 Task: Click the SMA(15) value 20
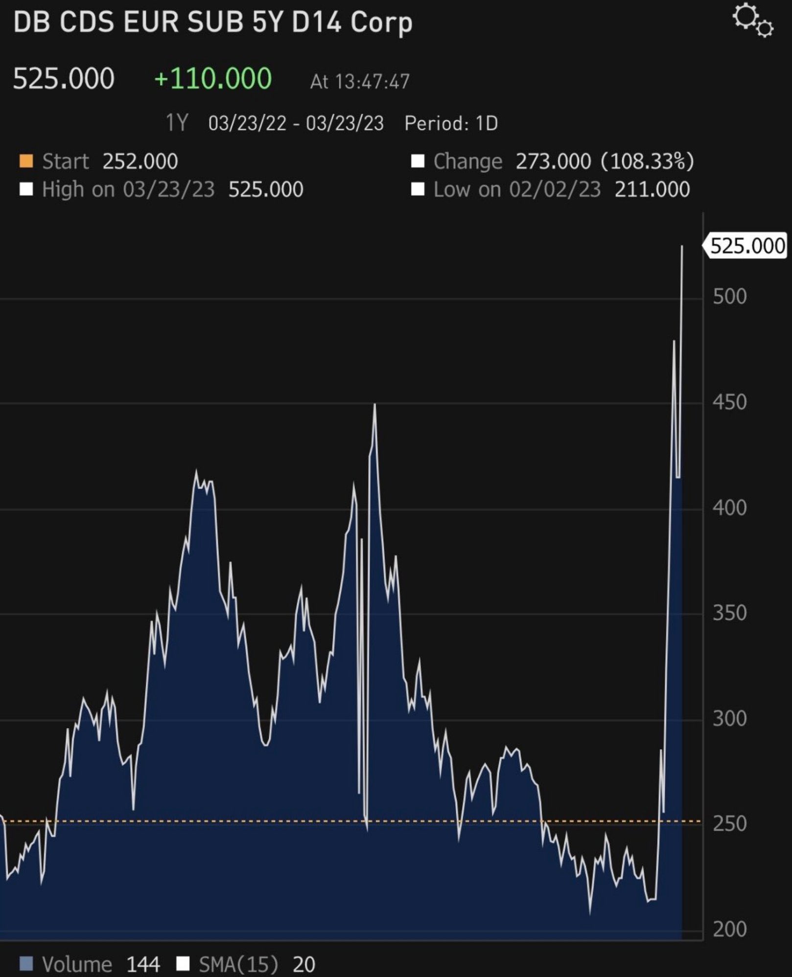tap(304, 965)
